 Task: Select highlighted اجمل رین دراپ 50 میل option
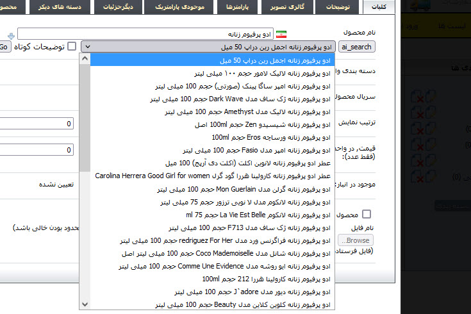click(x=213, y=60)
